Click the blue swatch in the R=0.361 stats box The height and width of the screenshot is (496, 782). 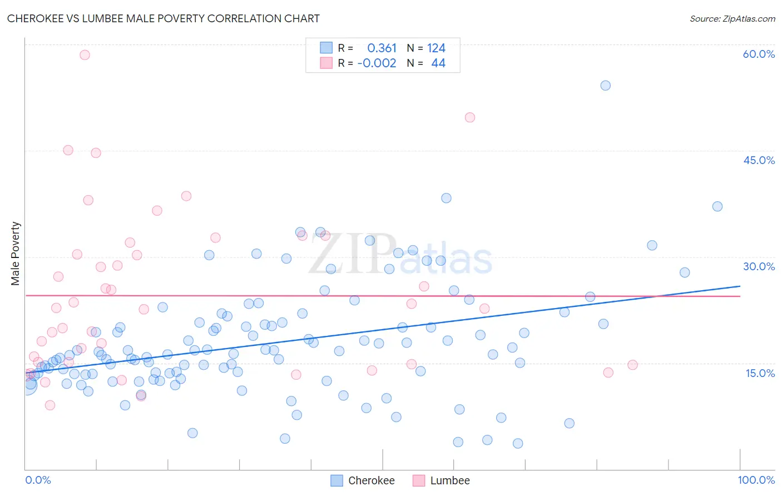(326, 48)
